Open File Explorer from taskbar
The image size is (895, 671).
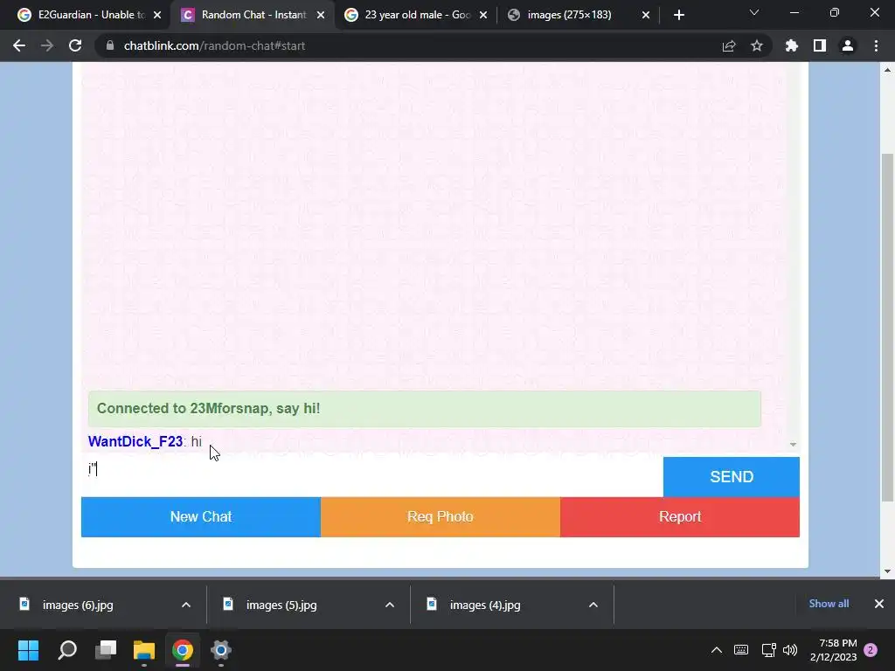click(x=144, y=650)
